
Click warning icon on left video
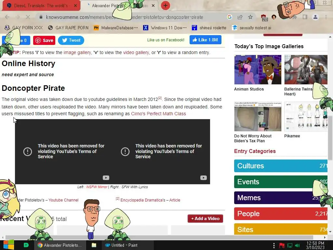[28, 152]
